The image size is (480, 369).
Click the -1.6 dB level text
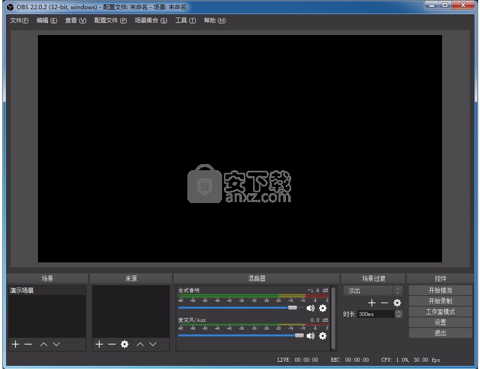coord(318,290)
